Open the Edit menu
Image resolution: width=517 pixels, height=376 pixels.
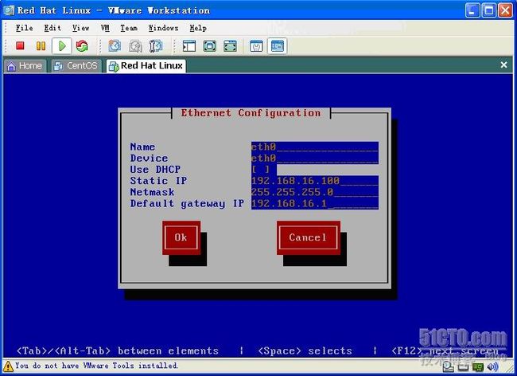[x=52, y=28]
